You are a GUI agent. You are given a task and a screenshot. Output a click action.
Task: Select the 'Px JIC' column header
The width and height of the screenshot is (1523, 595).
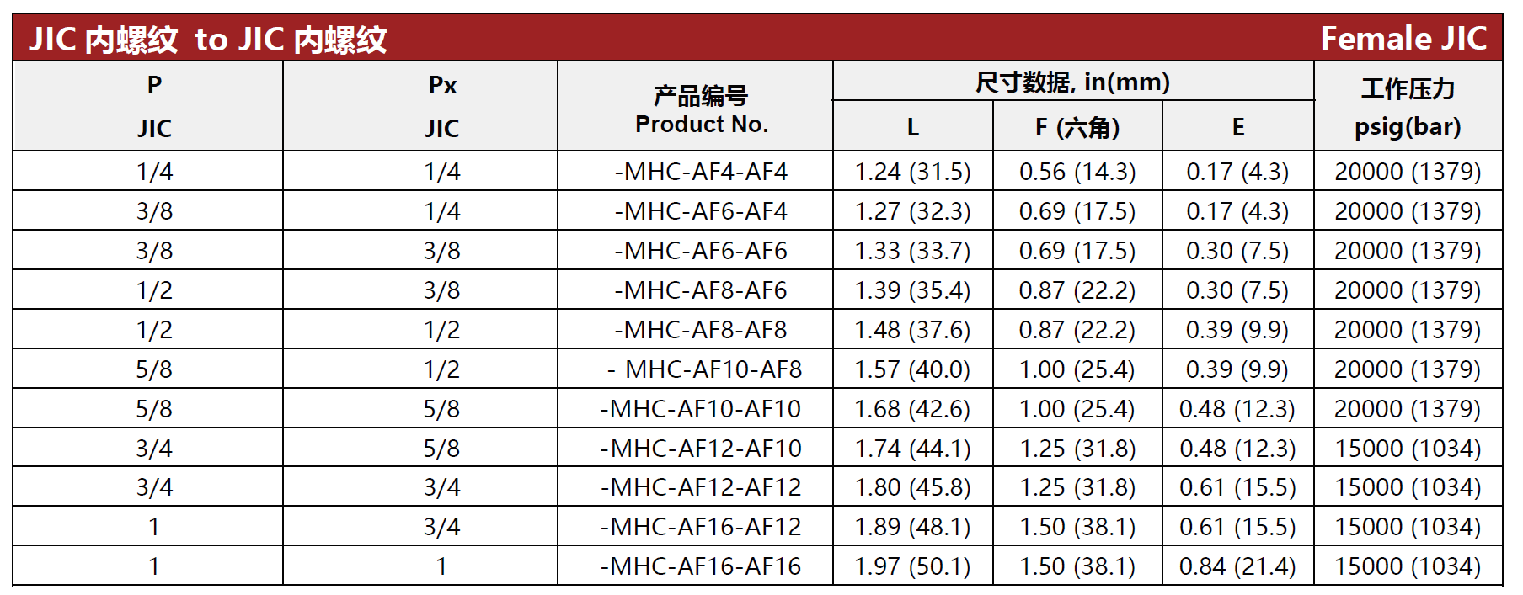pos(442,107)
